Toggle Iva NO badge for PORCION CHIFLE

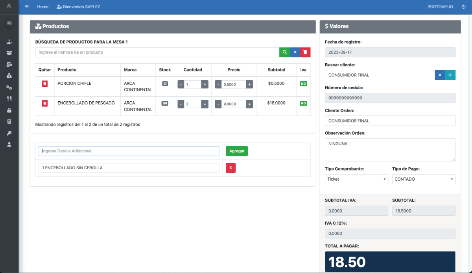coord(303,84)
